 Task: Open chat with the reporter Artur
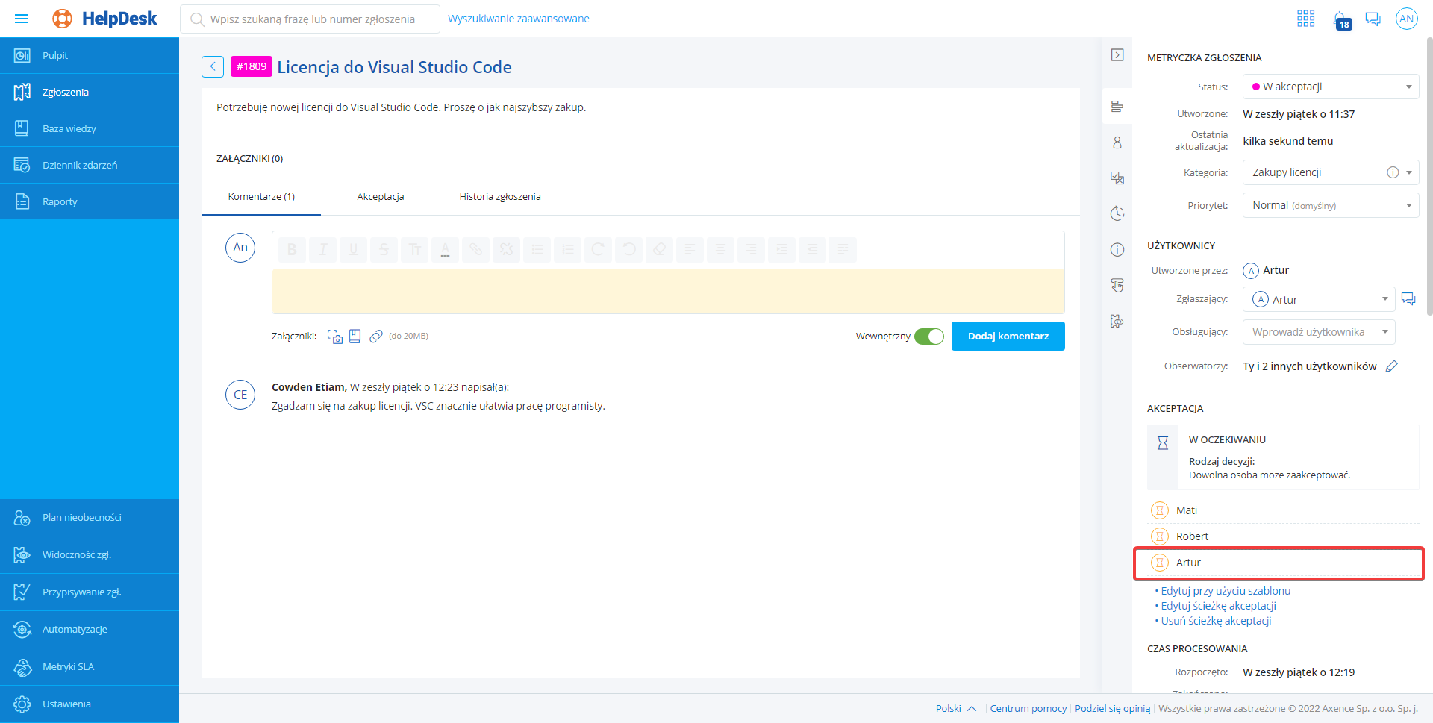(x=1408, y=299)
